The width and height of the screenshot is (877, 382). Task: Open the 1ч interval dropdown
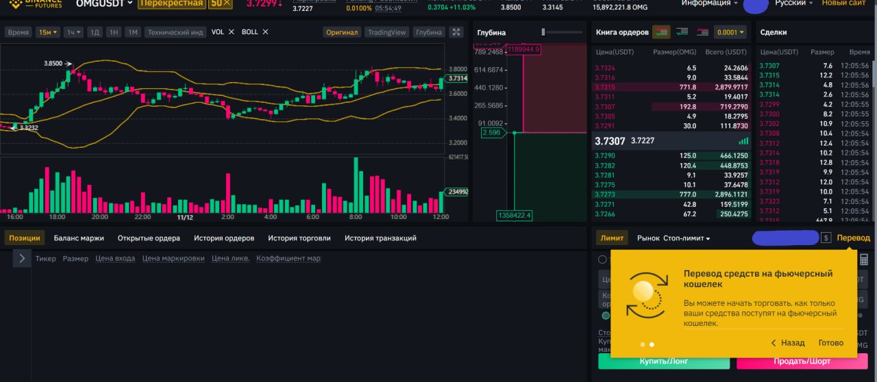pyautogui.click(x=74, y=32)
